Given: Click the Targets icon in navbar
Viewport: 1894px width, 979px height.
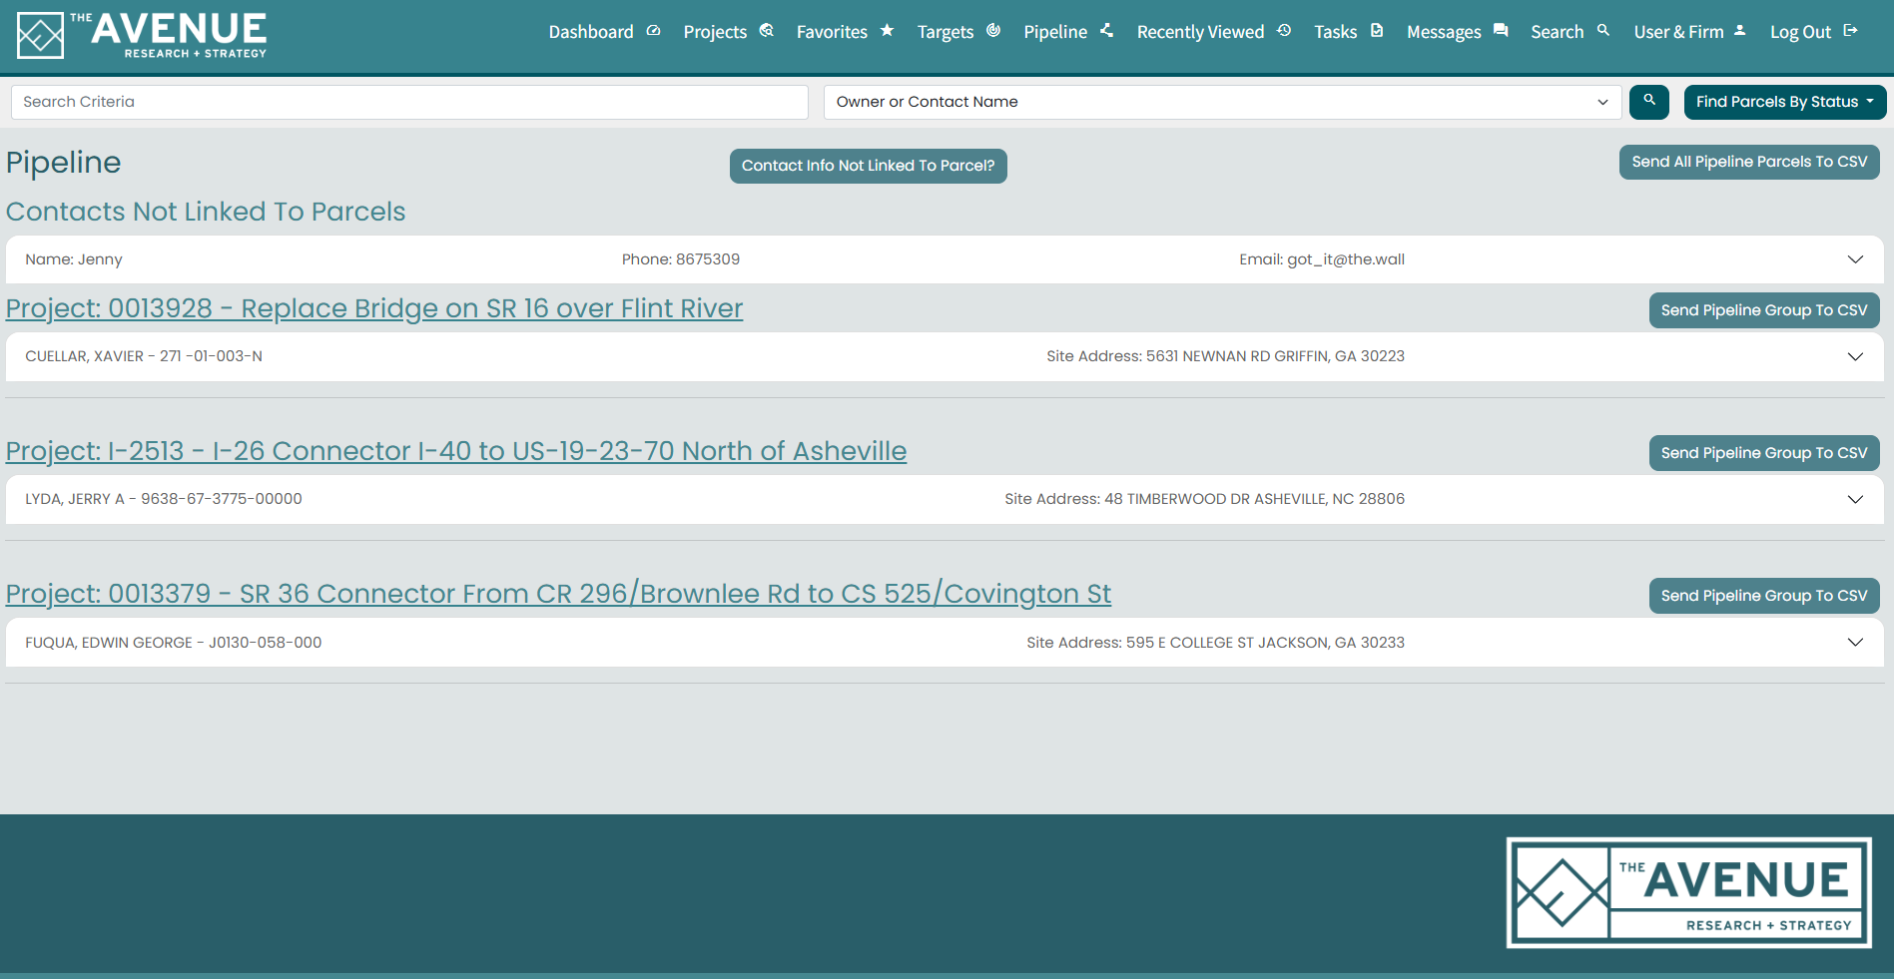Looking at the screenshot, I should (993, 31).
